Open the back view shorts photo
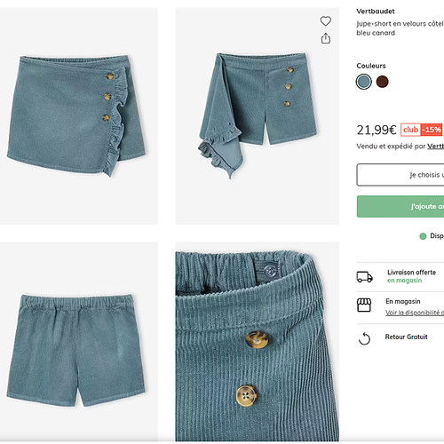This screenshot has height=444, width=444. pyautogui.click(x=79, y=341)
